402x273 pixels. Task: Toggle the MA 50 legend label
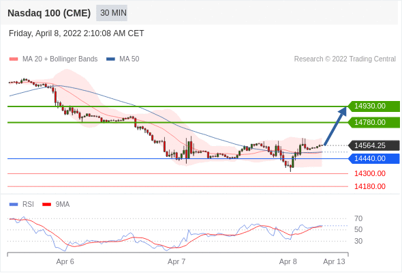point(129,59)
